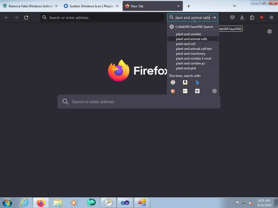The height and width of the screenshot is (208, 278).
Task: Show hidden tray icons arrow
Action: pyautogui.click(x=231, y=203)
